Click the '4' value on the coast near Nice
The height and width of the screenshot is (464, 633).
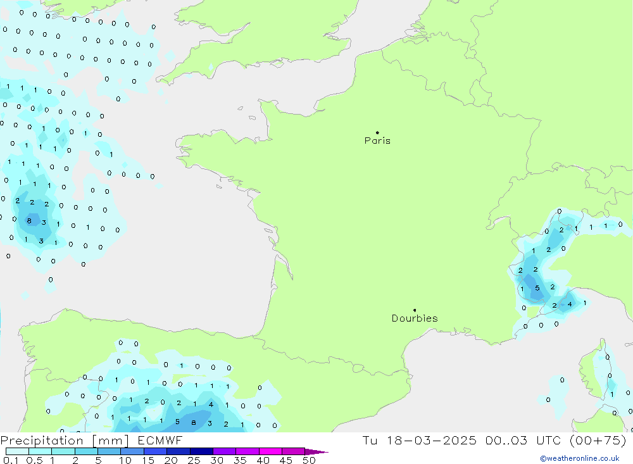(x=570, y=304)
